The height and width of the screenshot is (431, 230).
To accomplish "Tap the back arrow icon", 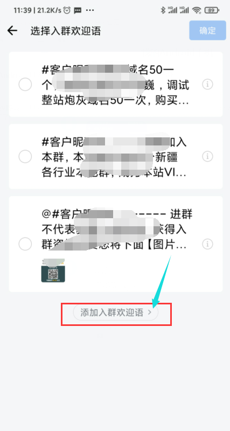I will [x=12, y=31].
